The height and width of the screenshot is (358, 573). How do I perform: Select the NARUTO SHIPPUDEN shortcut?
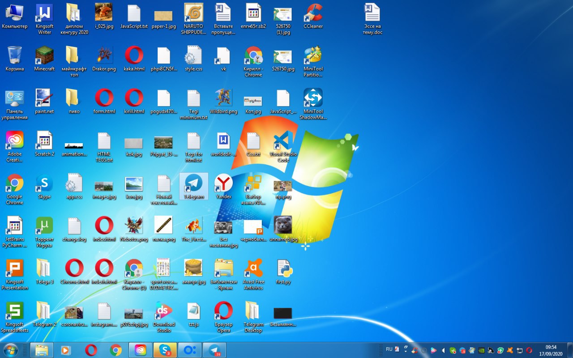tap(193, 19)
